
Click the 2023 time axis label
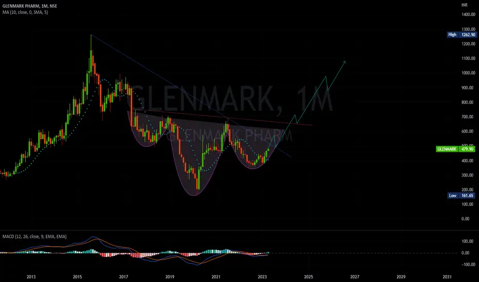pyautogui.click(x=262, y=277)
